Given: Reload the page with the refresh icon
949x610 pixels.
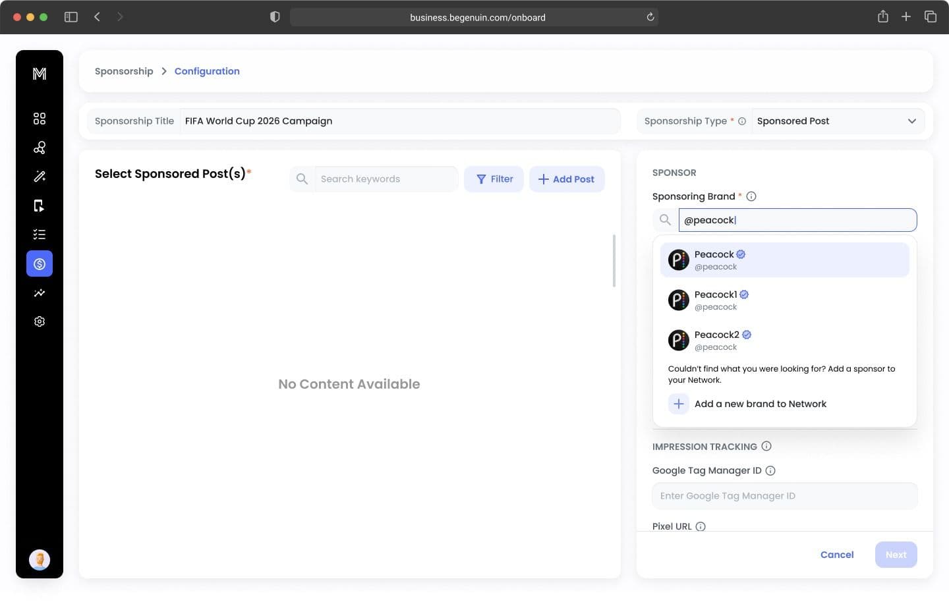Looking at the screenshot, I should [x=650, y=17].
